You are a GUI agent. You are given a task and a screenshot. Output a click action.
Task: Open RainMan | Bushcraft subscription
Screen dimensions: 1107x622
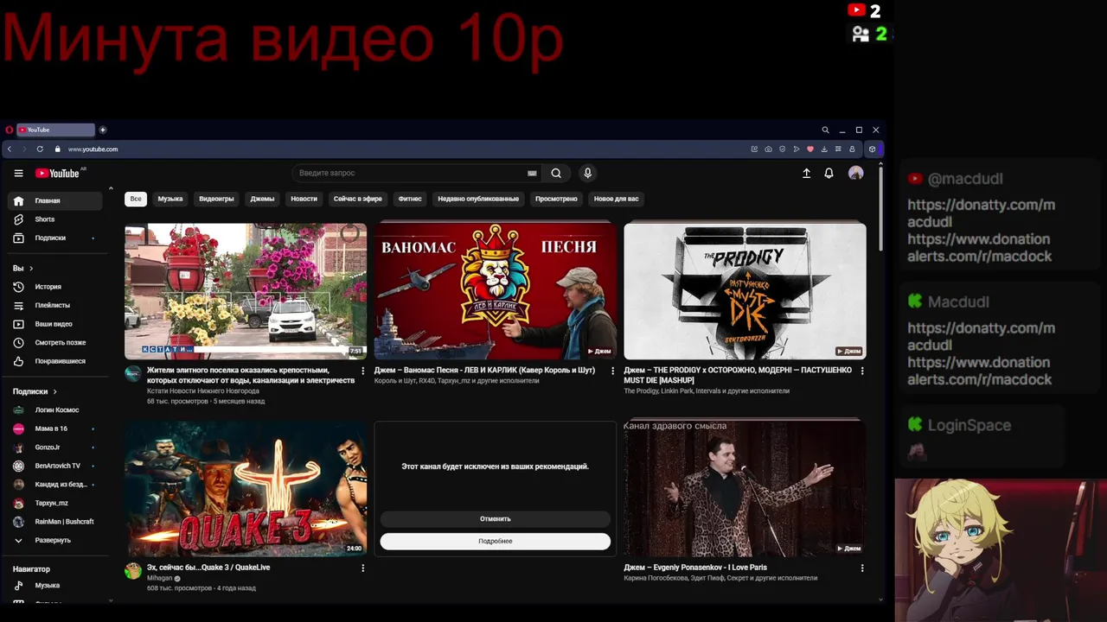click(54, 522)
